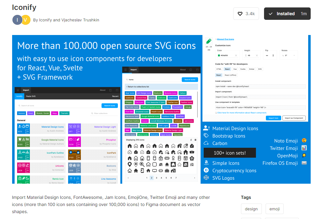Click the 'Filter collections' input field
Image resolution: width=320 pixels, height=219 pixels.
click(104, 113)
